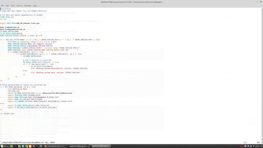The image size is (263, 148).
Task: Open file manager folder icon in taskbar
Action: click(19, 146)
